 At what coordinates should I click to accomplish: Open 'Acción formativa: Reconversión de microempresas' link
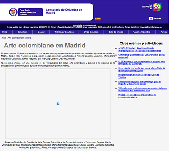coord(140,49)
